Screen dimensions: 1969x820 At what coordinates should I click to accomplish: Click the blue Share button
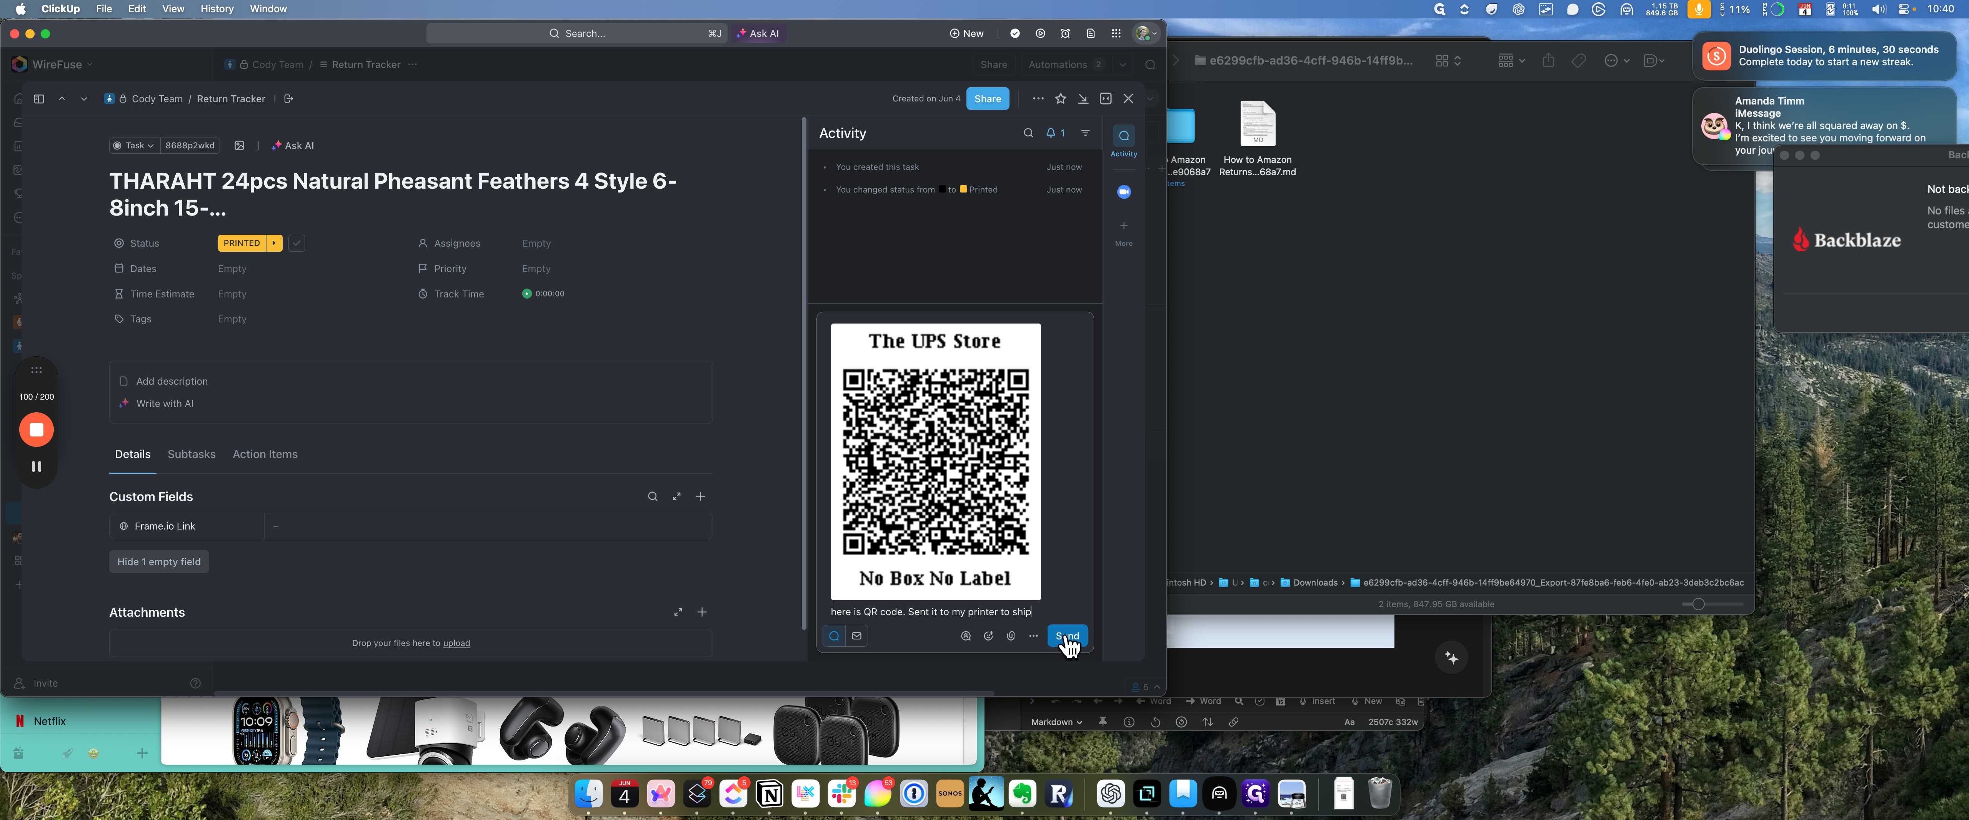point(988,98)
